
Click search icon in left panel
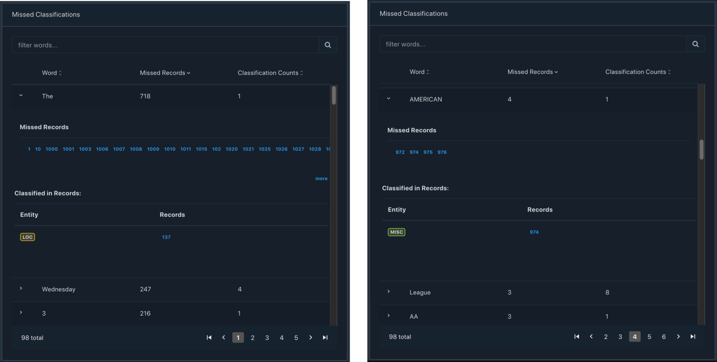(328, 45)
